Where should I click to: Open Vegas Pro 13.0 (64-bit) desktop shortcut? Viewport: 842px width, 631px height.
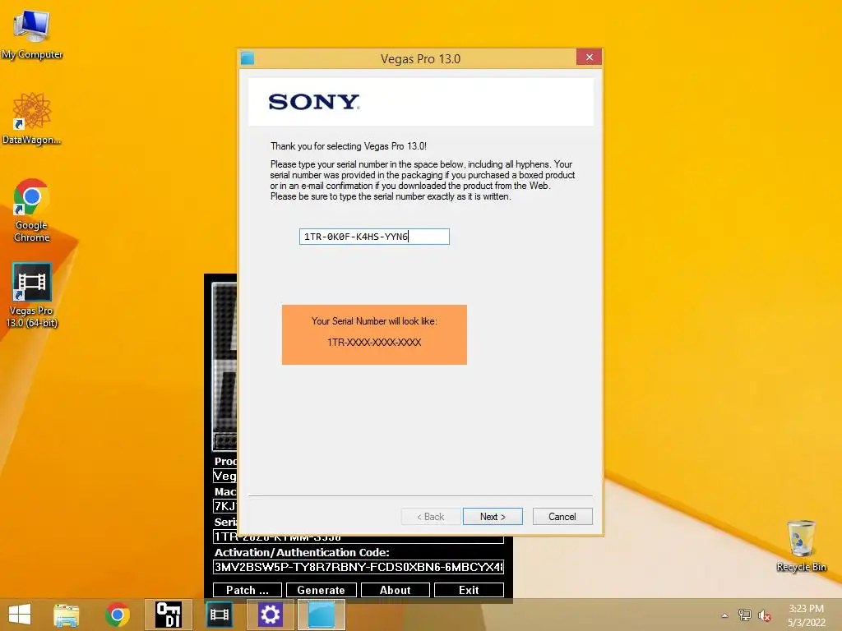32,295
